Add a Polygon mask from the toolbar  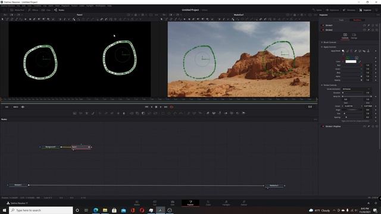175,113
